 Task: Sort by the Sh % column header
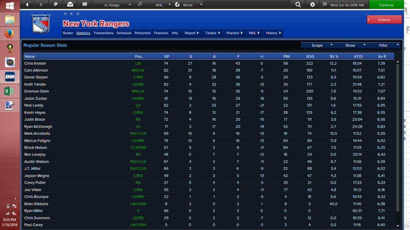click(334, 56)
